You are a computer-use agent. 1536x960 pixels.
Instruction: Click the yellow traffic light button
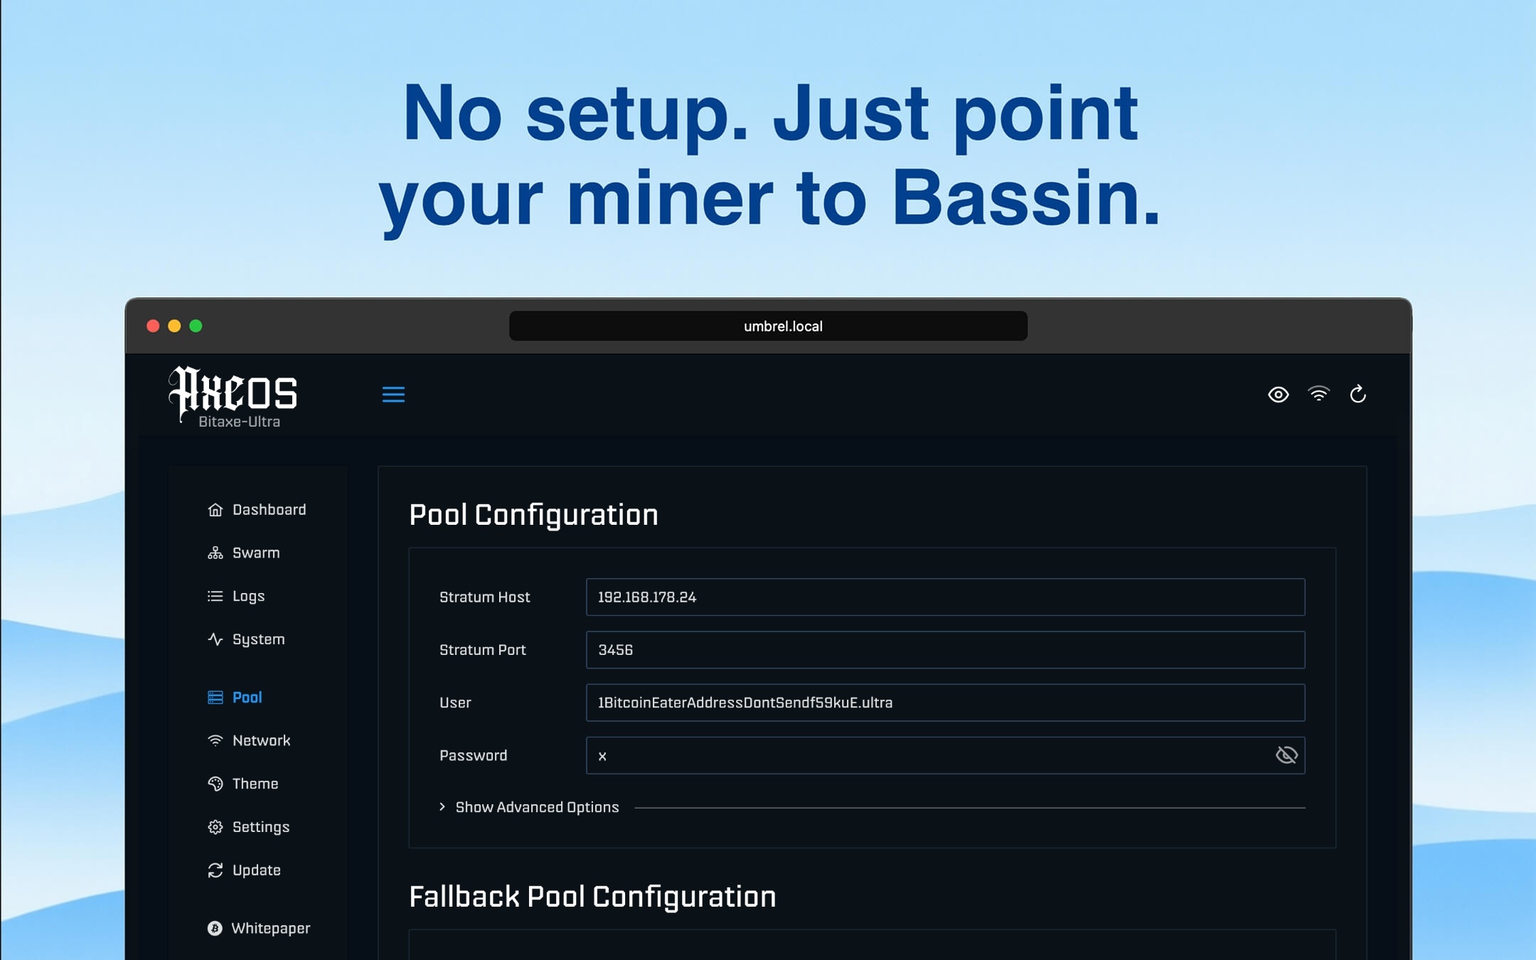(x=174, y=326)
